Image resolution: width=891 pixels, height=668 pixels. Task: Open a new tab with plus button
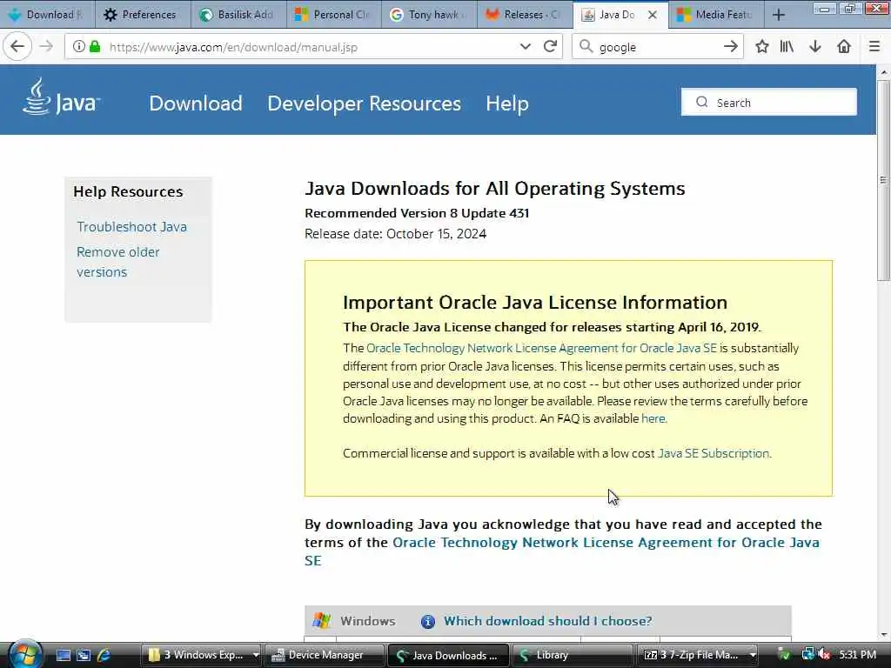(779, 15)
